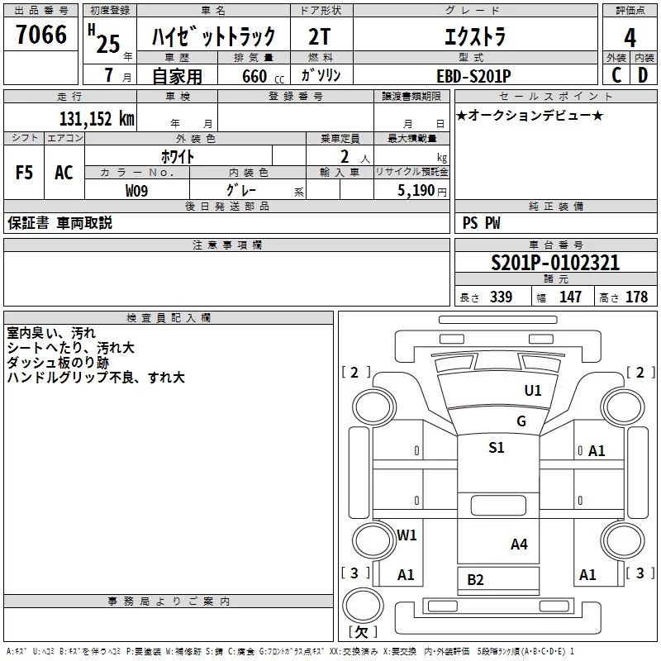
Task: Click the spare tire circle icon
Action: [363, 606]
